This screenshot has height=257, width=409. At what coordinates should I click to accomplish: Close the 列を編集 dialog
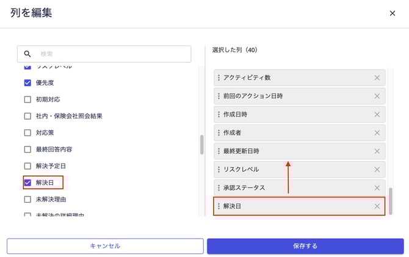tap(393, 13)
